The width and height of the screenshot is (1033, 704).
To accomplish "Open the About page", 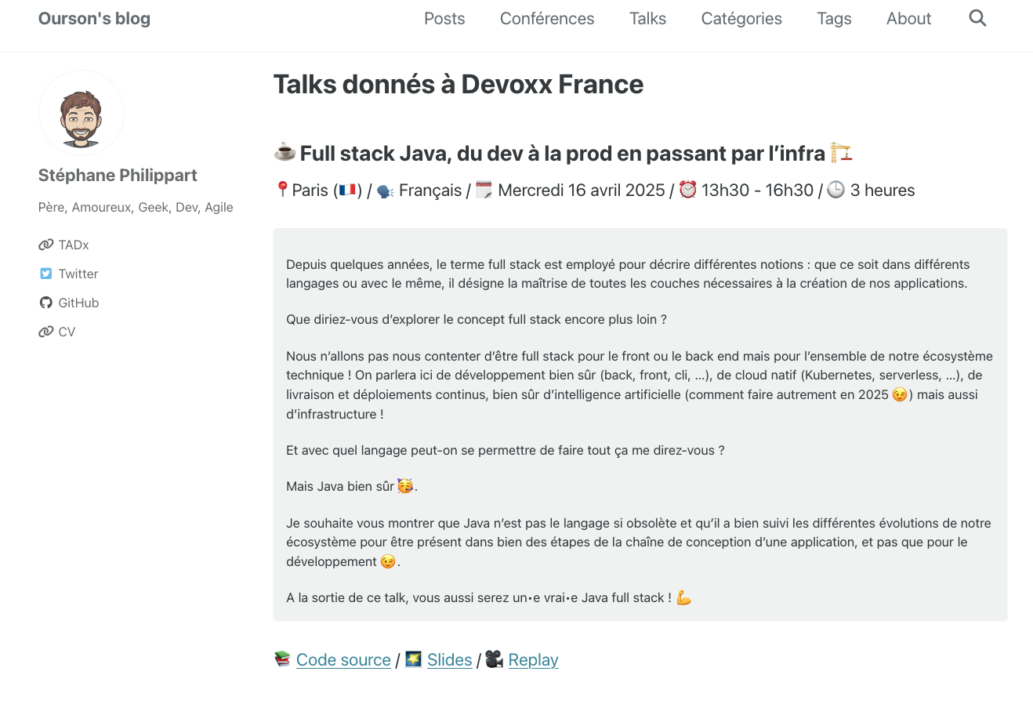I will coord(908,19).
